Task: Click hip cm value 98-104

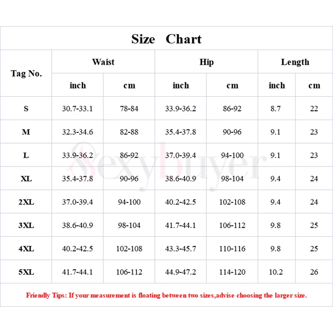Action: point(232,179)
